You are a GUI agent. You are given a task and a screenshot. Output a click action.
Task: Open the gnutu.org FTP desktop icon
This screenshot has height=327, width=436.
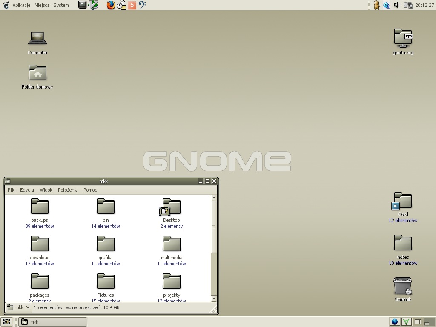click(403, 38)
